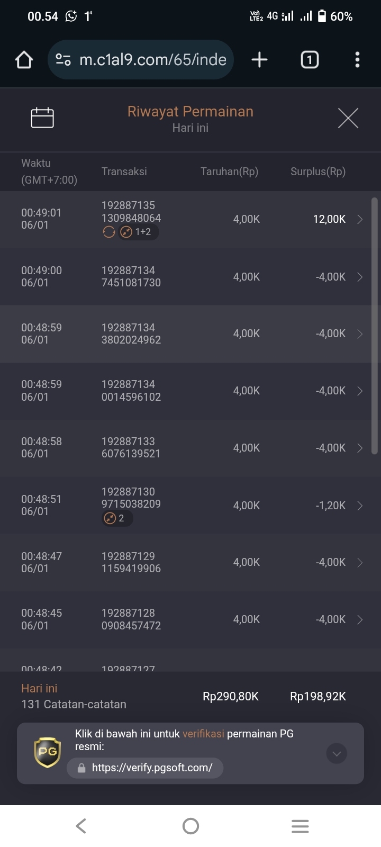381x847 pixels.
Task: Open a new browser tab with plus icon
Action: pyautogui.click(x=259, y=60)
